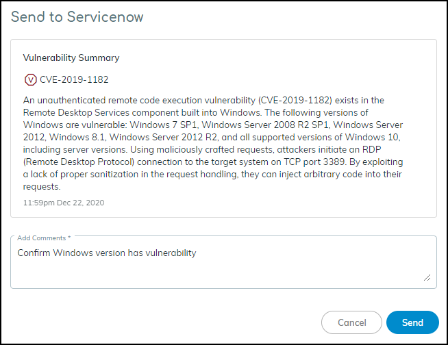This screenshot has height=345, width=448.
Task: Click the red V vulnerability icon
Action: pos(29,79)
